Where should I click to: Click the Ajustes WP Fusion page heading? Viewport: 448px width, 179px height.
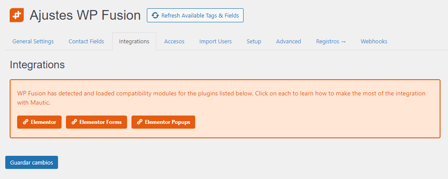pos(85,15)
